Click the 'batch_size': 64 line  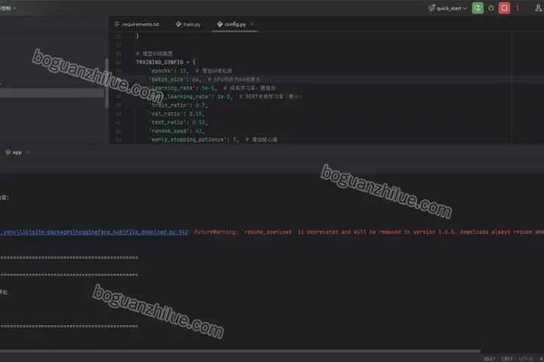tap(204, 79)
